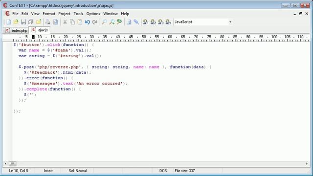Click the 'Ln 10, Col 8' status entry

[19, 171]
